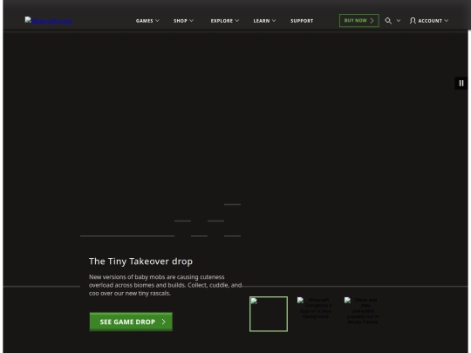
Task: Select the highlighted first carousel thumbnail
Action: [x=269, y=314]
